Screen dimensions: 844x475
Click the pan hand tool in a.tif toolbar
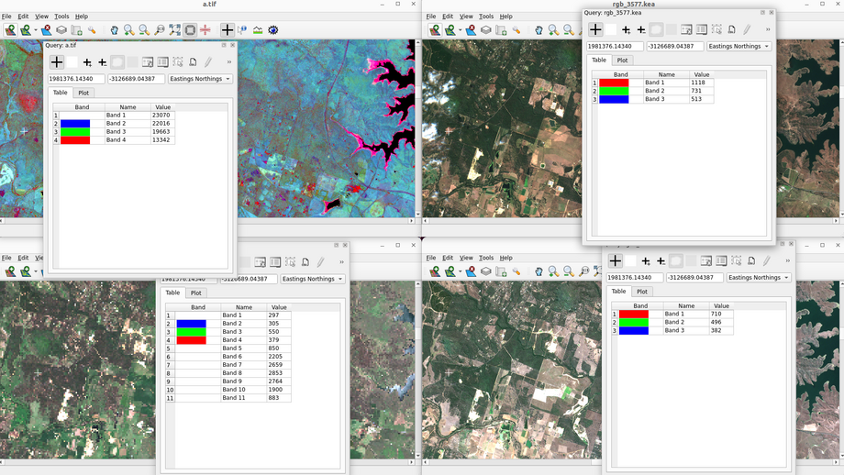coord(115,30)
